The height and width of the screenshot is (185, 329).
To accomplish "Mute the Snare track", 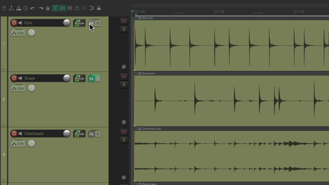I will [124, 77].
